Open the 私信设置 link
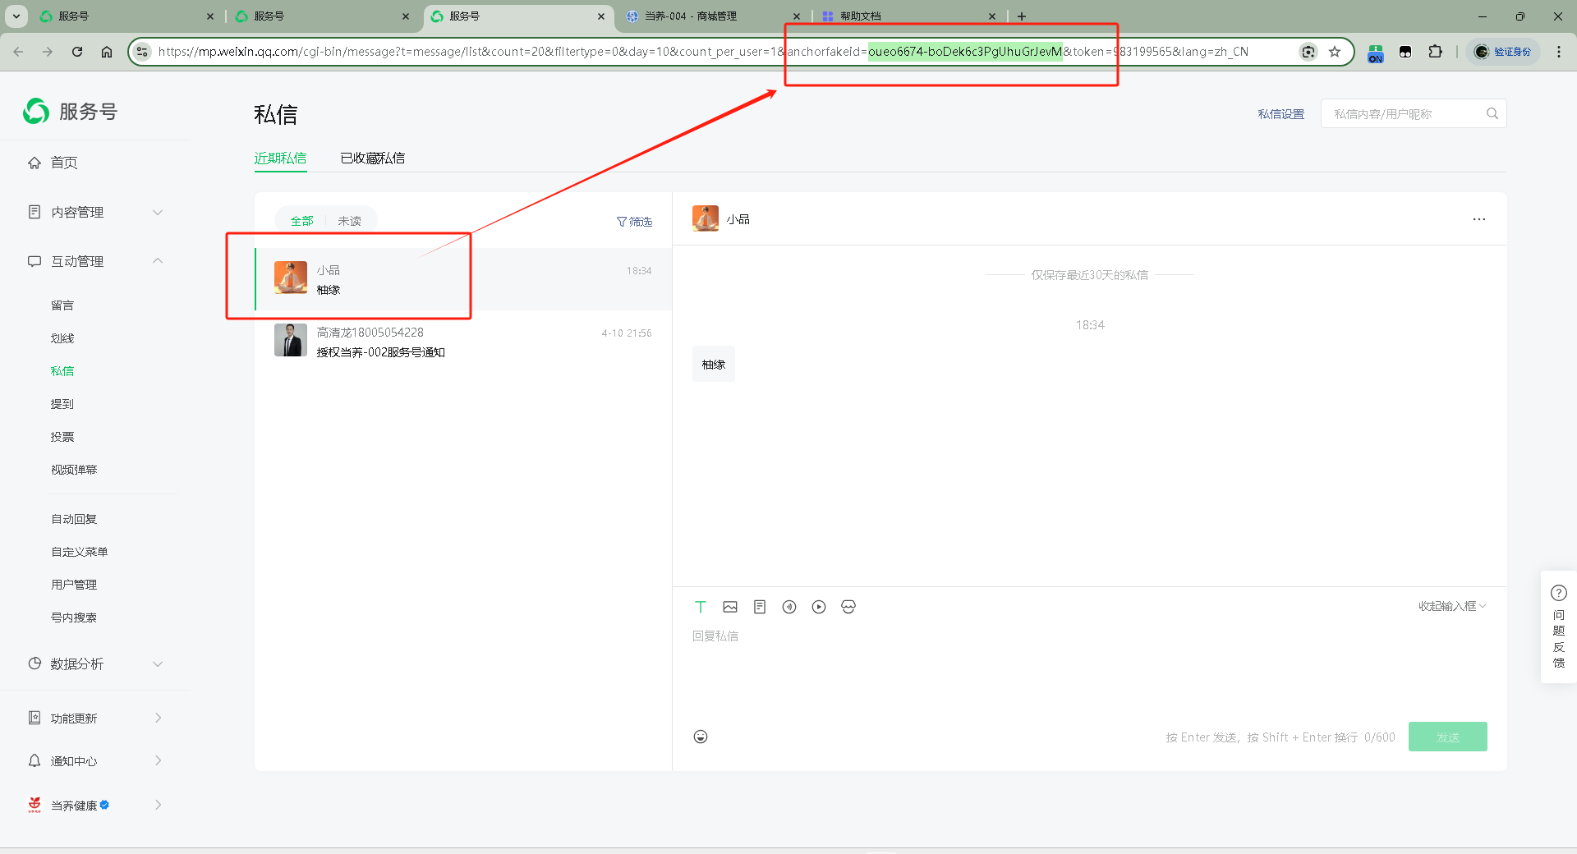1577x854 pixels. click(x=1280, y=114)
